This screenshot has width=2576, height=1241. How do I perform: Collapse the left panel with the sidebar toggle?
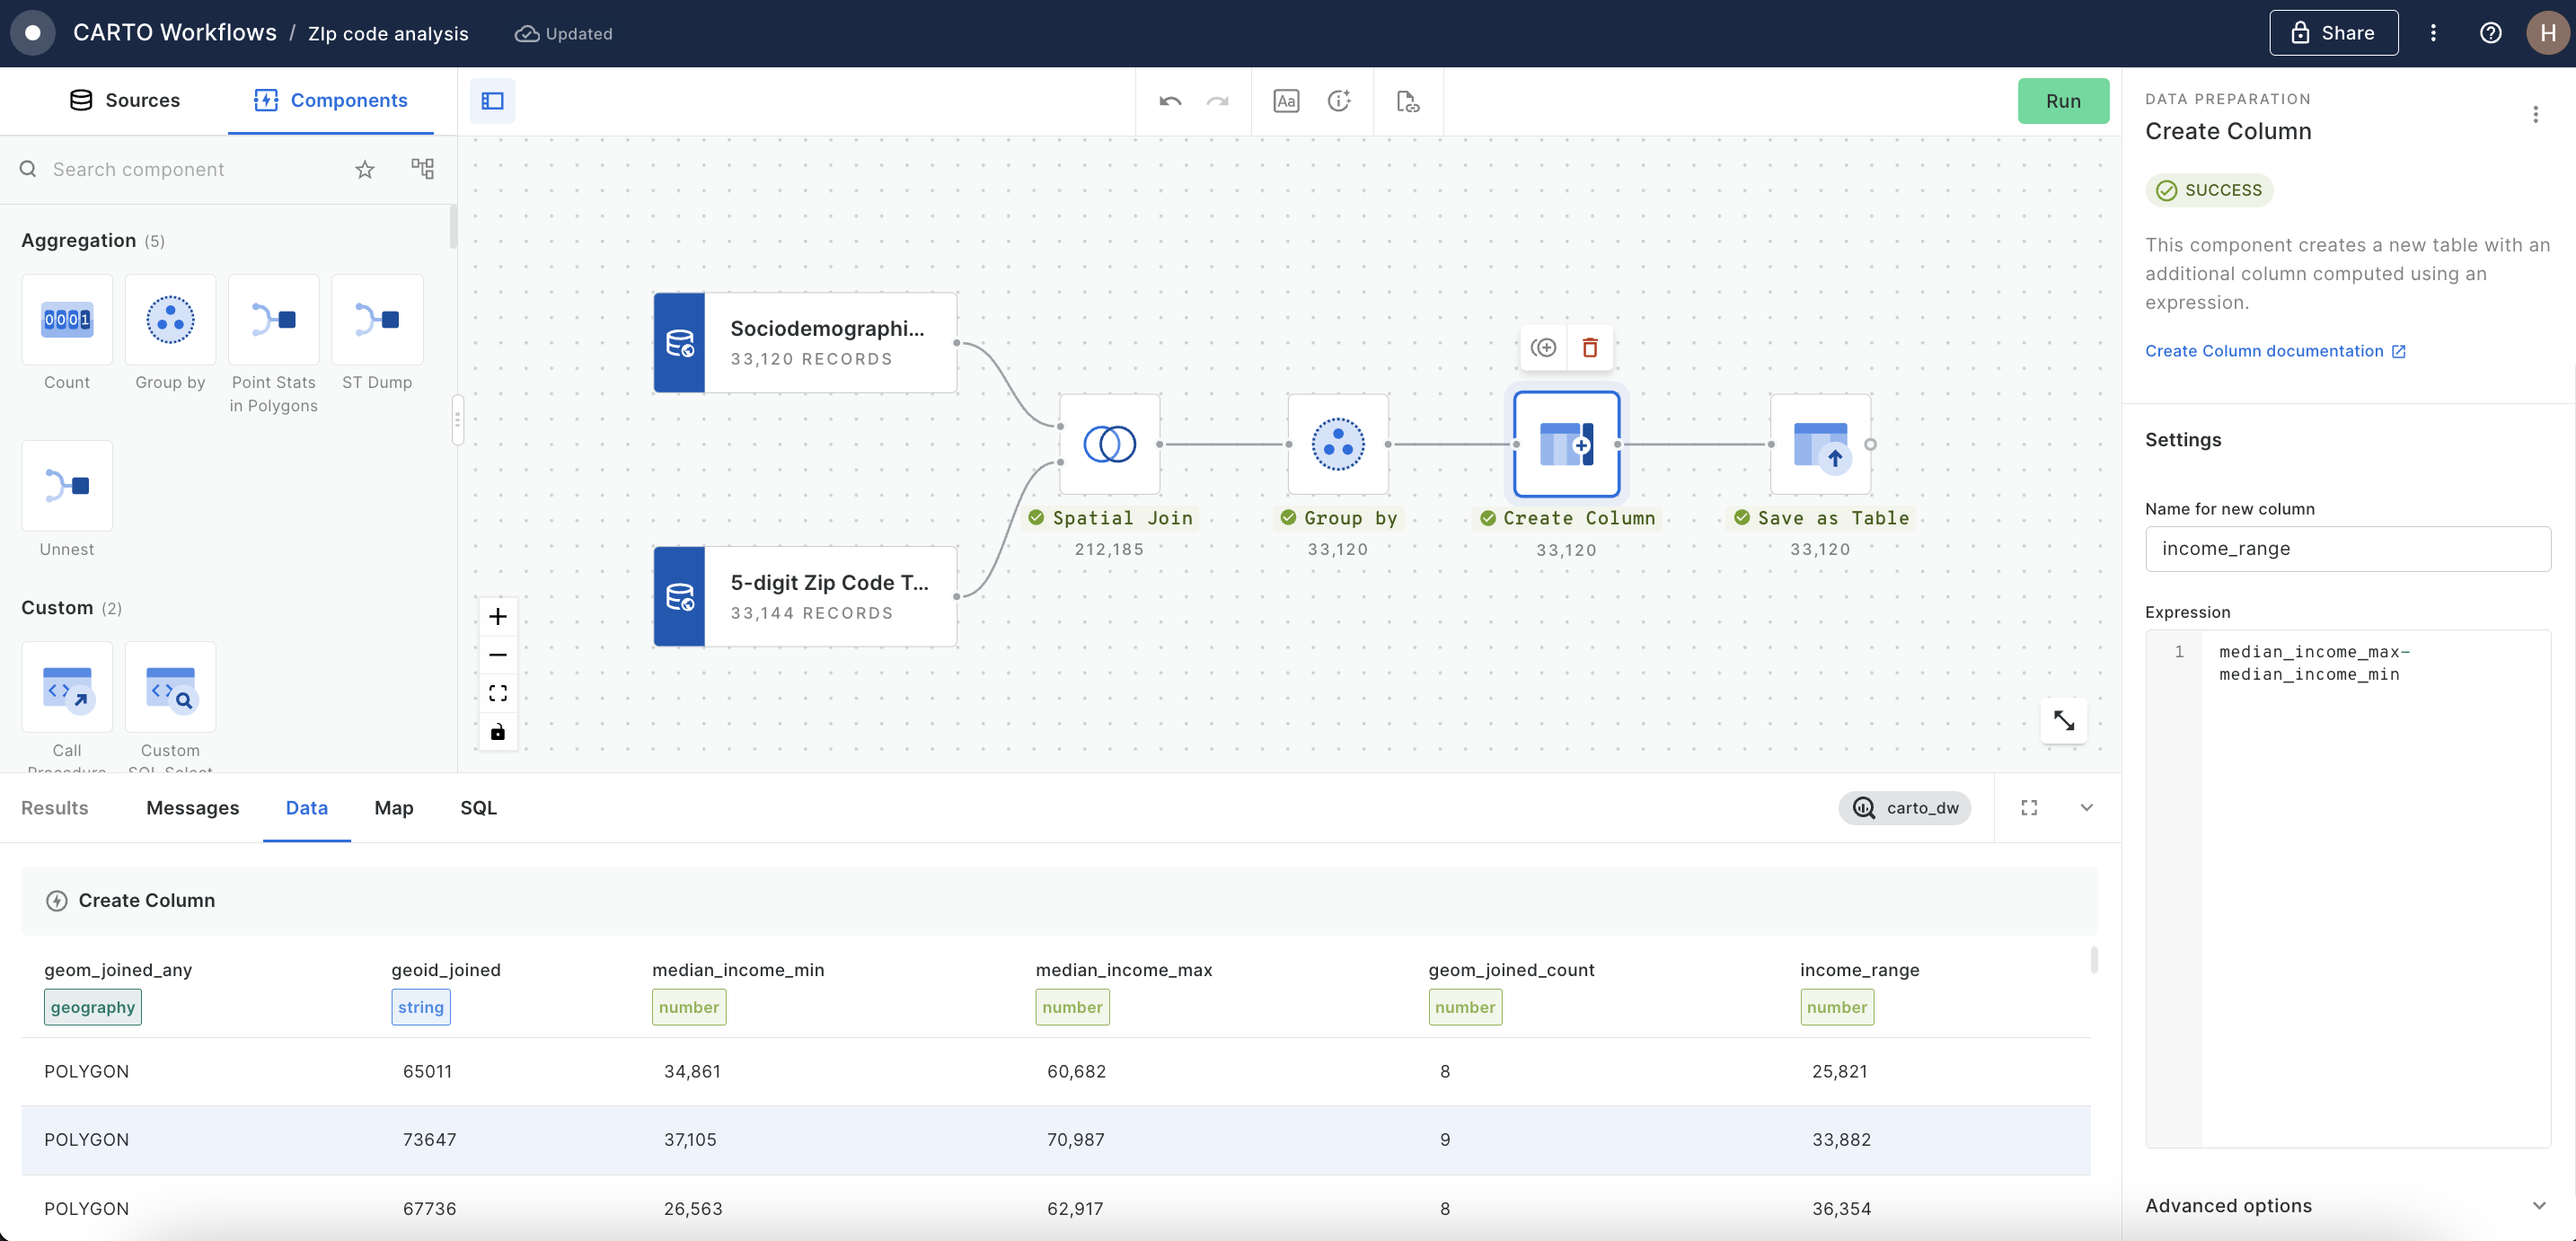(492, 100)
